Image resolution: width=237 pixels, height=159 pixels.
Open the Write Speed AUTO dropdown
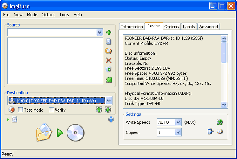(178, 122)
